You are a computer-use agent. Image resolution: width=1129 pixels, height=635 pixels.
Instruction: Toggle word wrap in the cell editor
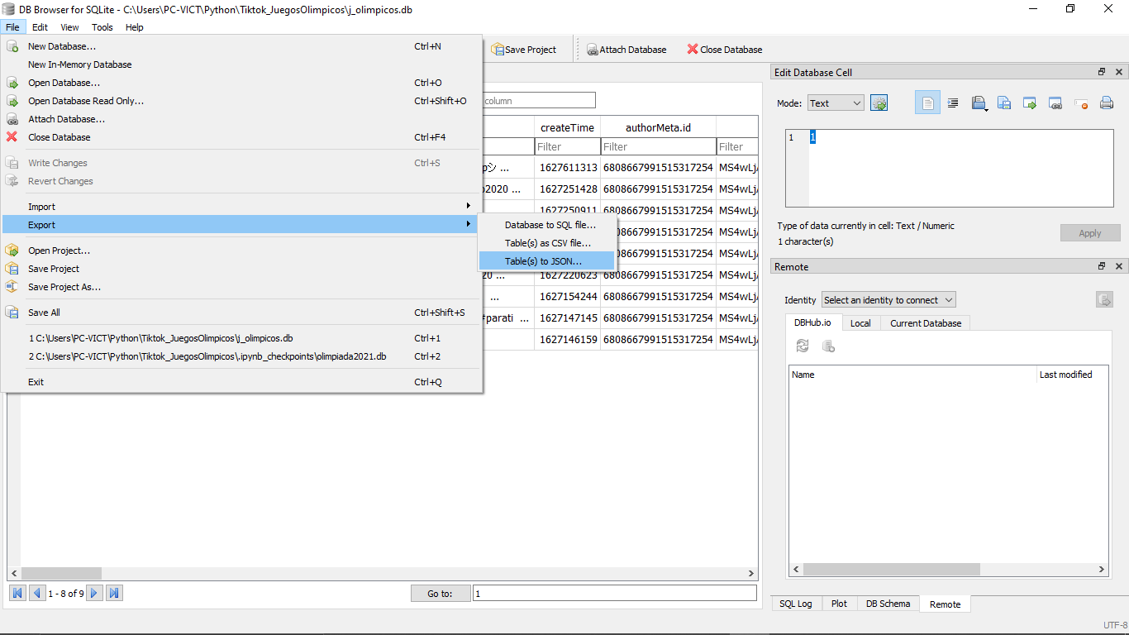953,103
